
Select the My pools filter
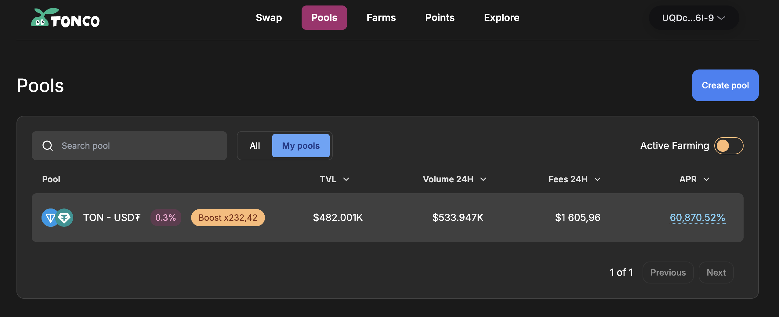coord(301,146)
